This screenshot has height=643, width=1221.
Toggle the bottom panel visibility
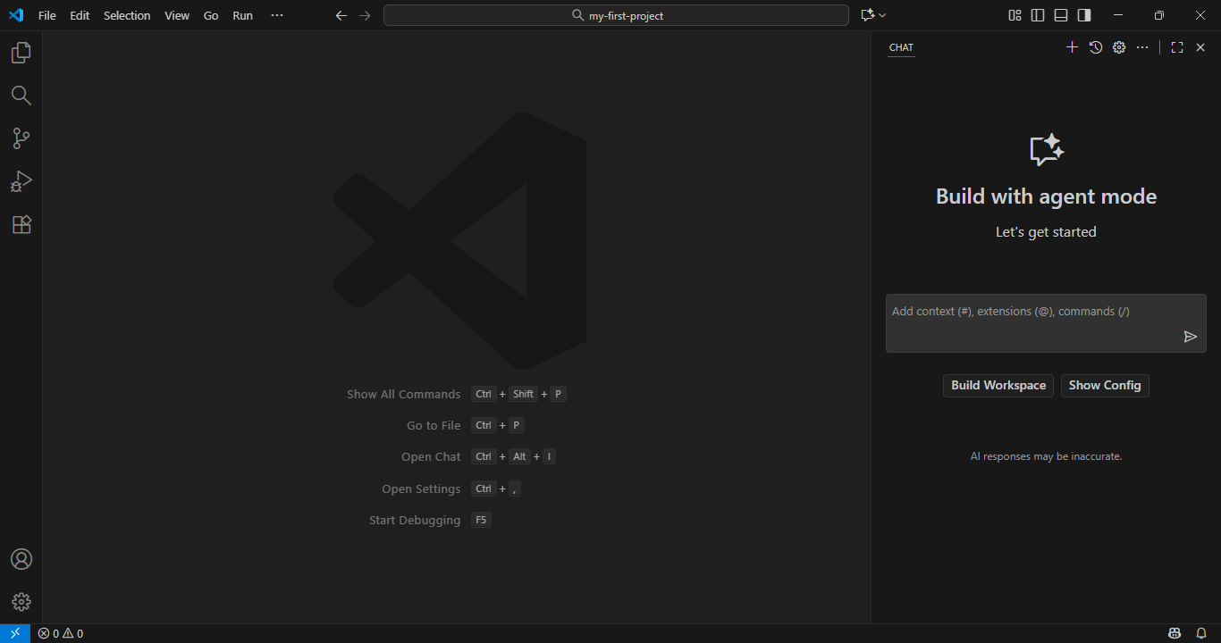point(1060,14)
